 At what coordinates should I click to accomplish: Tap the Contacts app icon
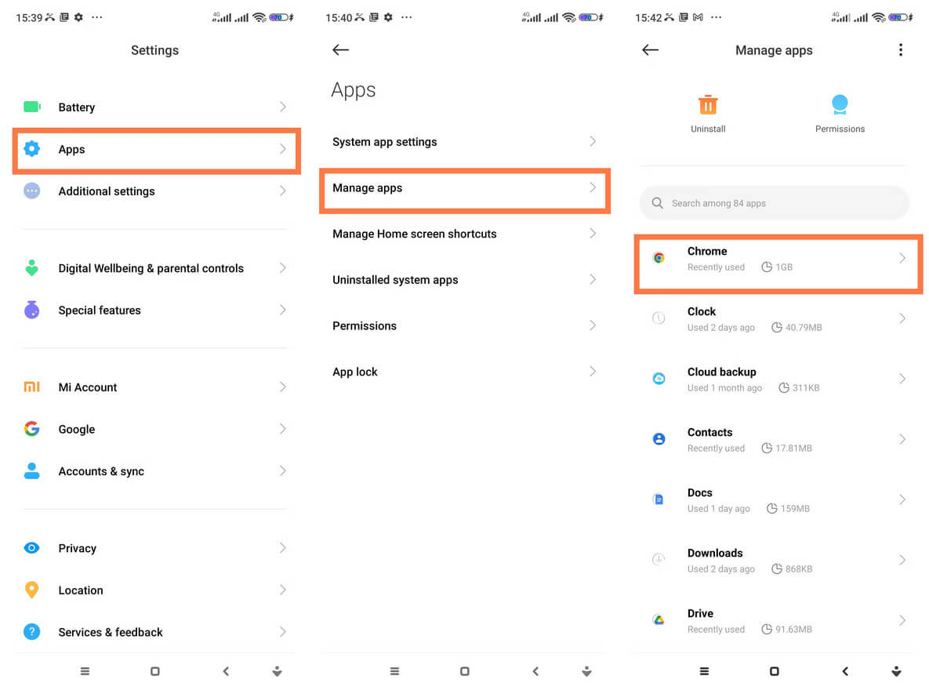[659, 439]
